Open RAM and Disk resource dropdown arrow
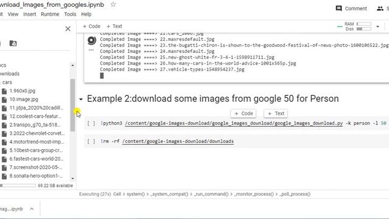This screenshot has height=219, width=389. tap(377, 27)
